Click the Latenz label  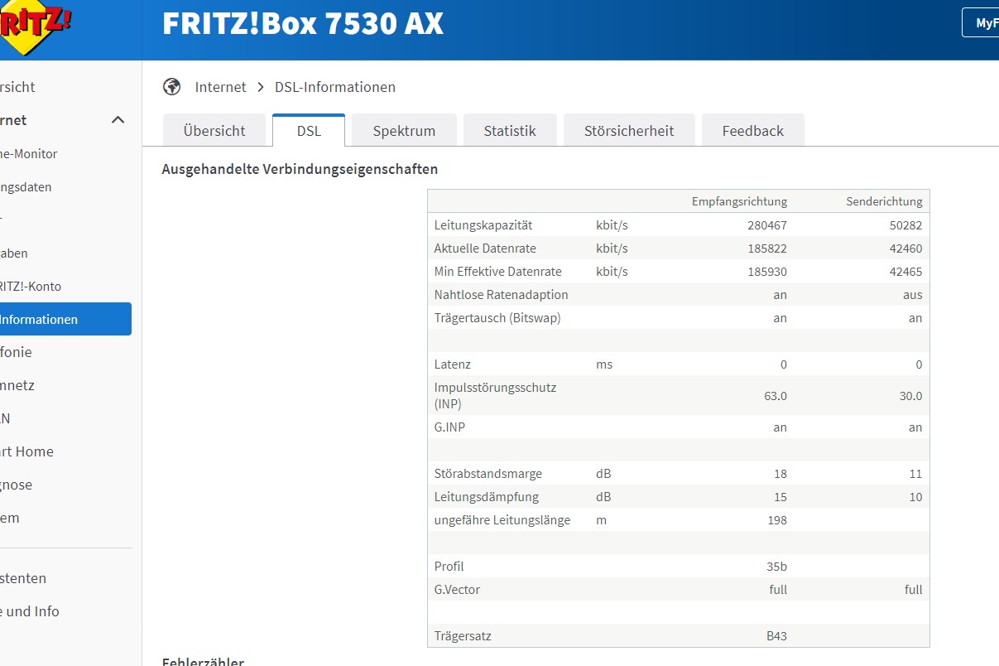point(452,364)
